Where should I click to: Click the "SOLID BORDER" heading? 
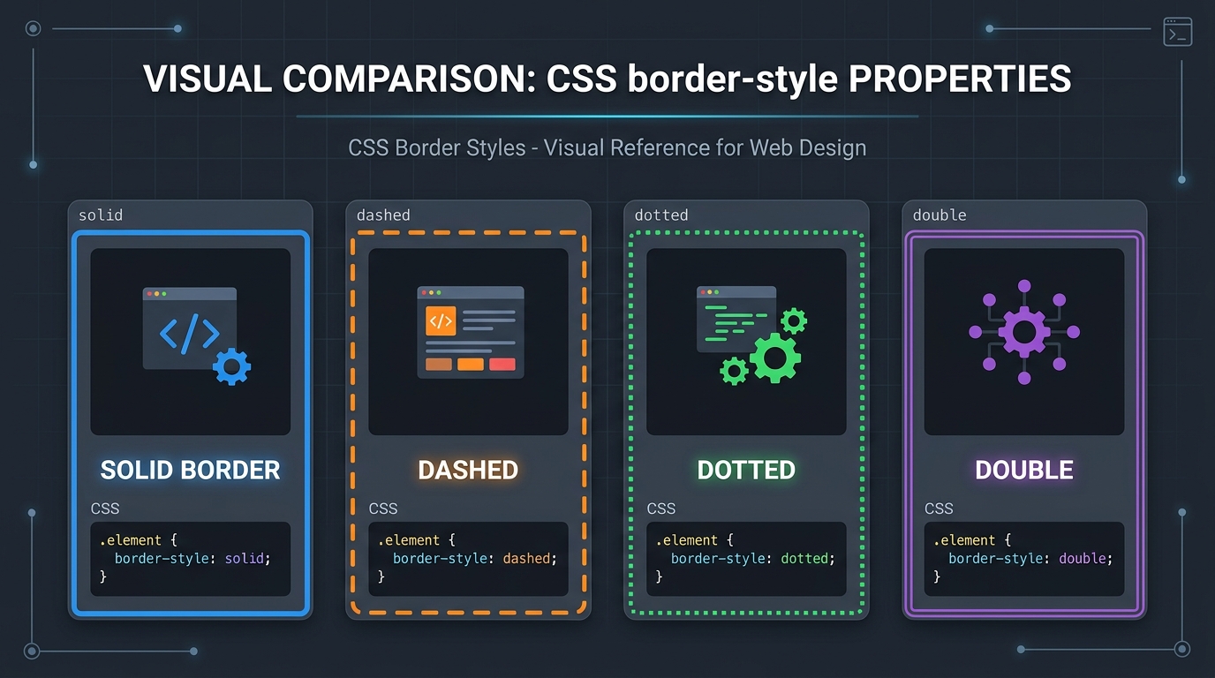[x=191, y=470]
